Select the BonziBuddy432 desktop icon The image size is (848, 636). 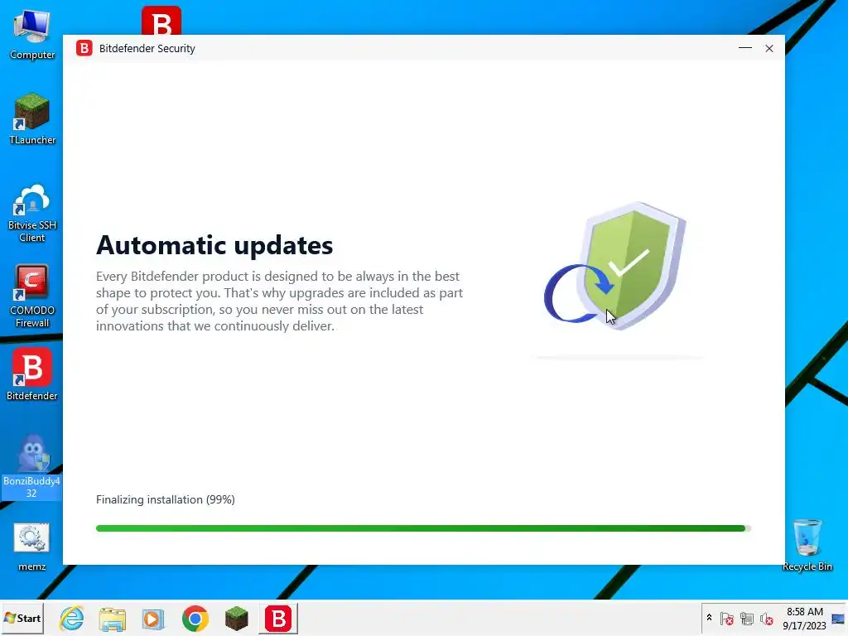pyautogui.click(x=31, y=466)
